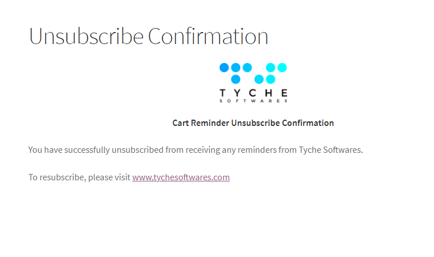Click the last cyan dot ending logo's top row
This screenshot has height=257, width=434.
(x=282, y=68)
